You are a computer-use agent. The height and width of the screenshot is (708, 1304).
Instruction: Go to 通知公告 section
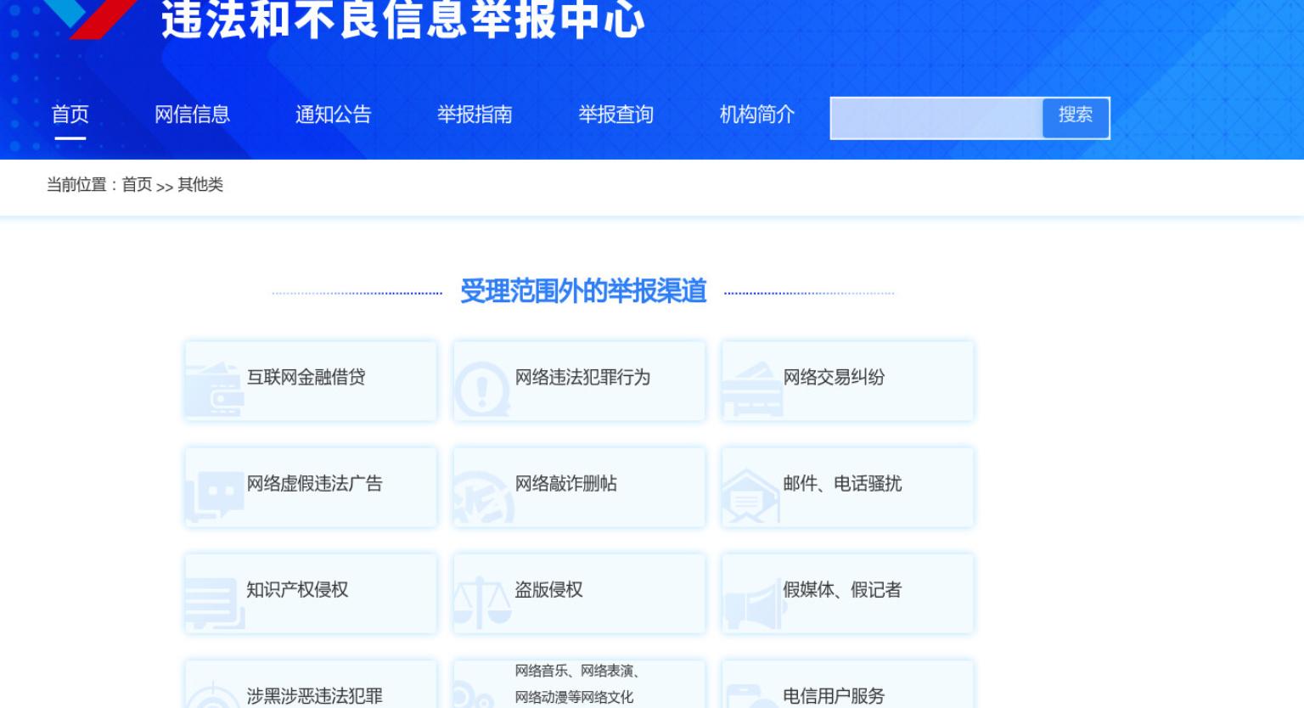(x=334, y=115)
